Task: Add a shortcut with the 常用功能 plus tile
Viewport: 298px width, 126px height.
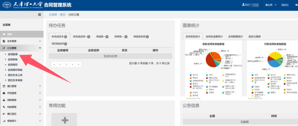Action: (x=64, y=120)
